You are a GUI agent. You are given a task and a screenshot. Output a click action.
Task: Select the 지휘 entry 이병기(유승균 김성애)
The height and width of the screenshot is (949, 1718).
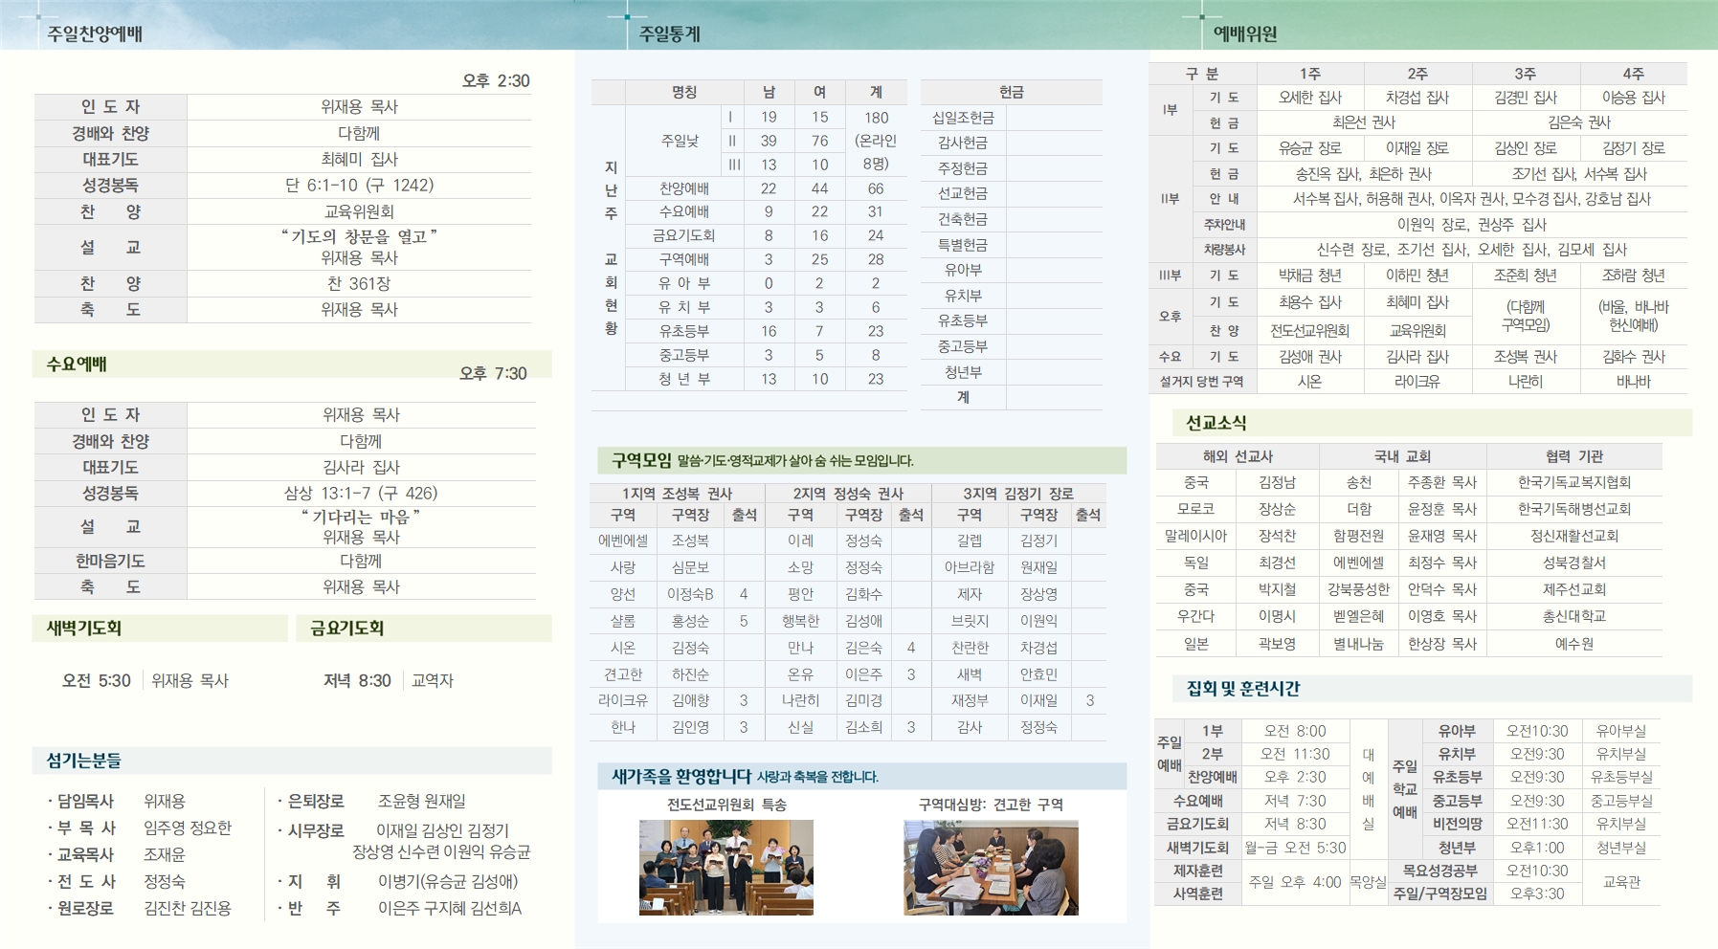448,881
